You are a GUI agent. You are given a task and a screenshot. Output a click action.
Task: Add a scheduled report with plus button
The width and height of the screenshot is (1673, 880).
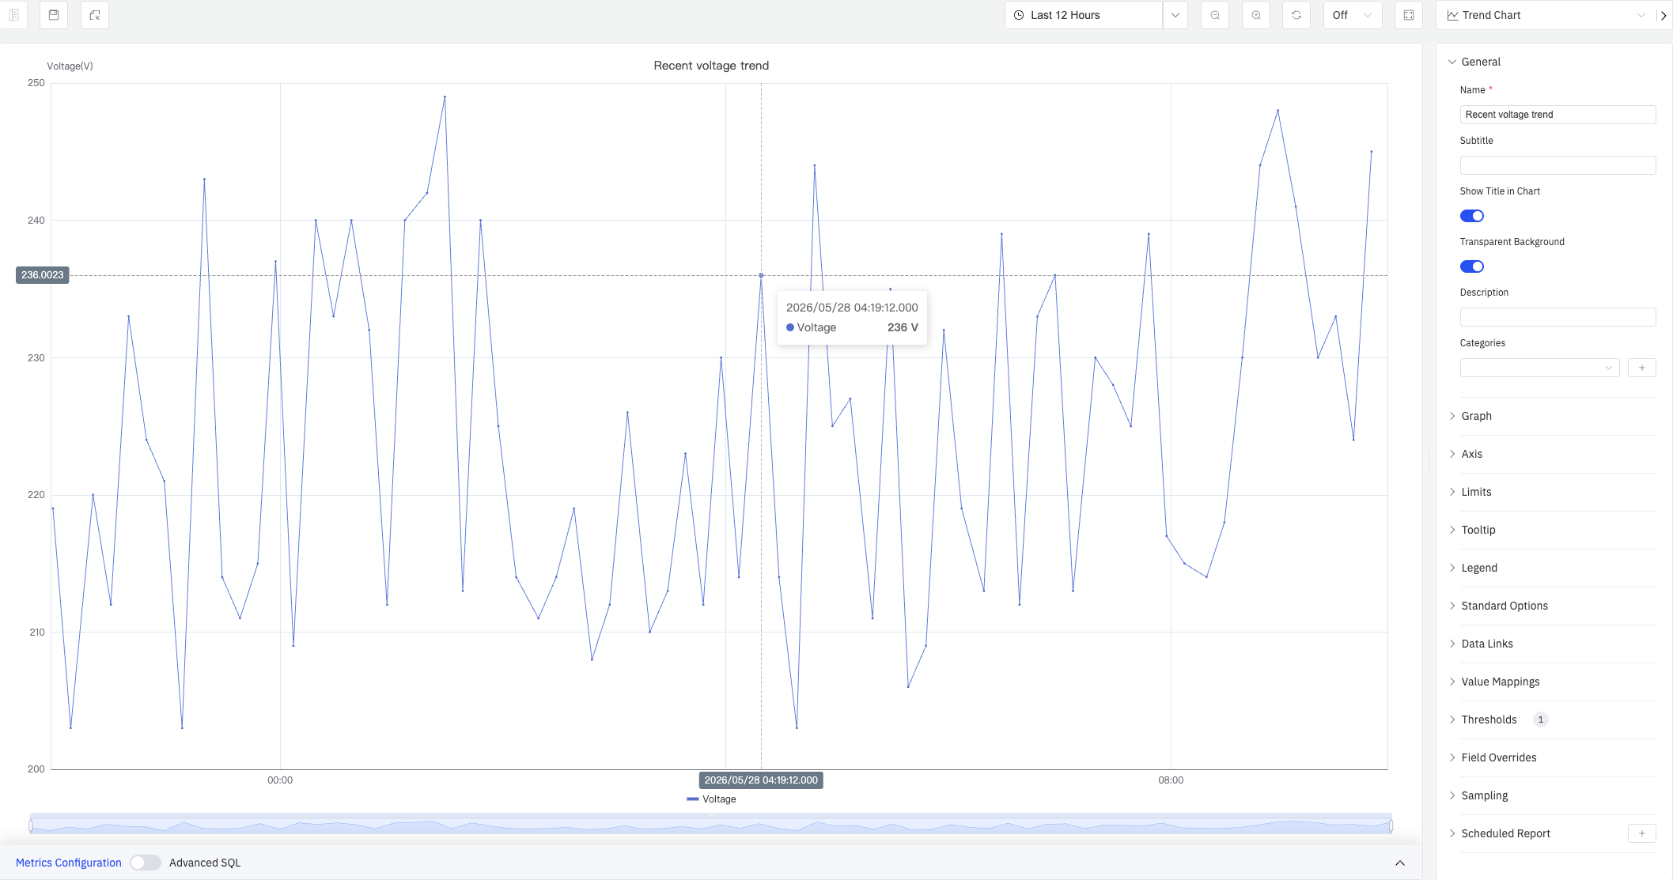pyautogui.click(x=1642, y=833)
